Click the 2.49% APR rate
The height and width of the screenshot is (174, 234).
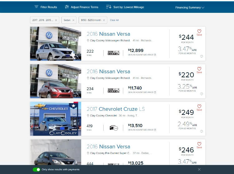[187, 124]
